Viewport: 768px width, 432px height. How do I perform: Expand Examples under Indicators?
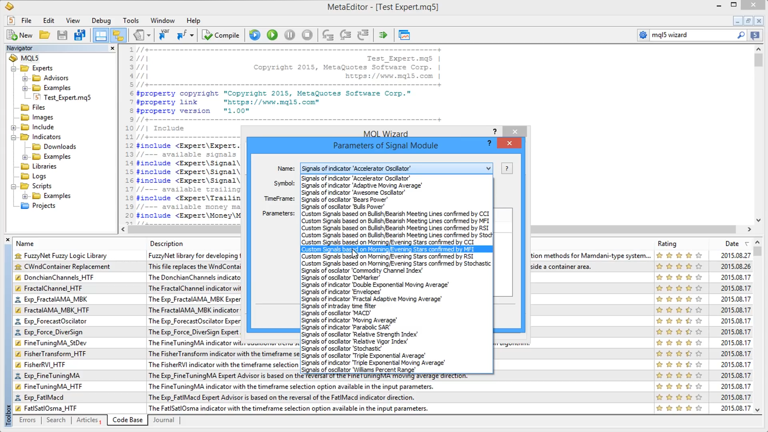[x=25, y=157]
